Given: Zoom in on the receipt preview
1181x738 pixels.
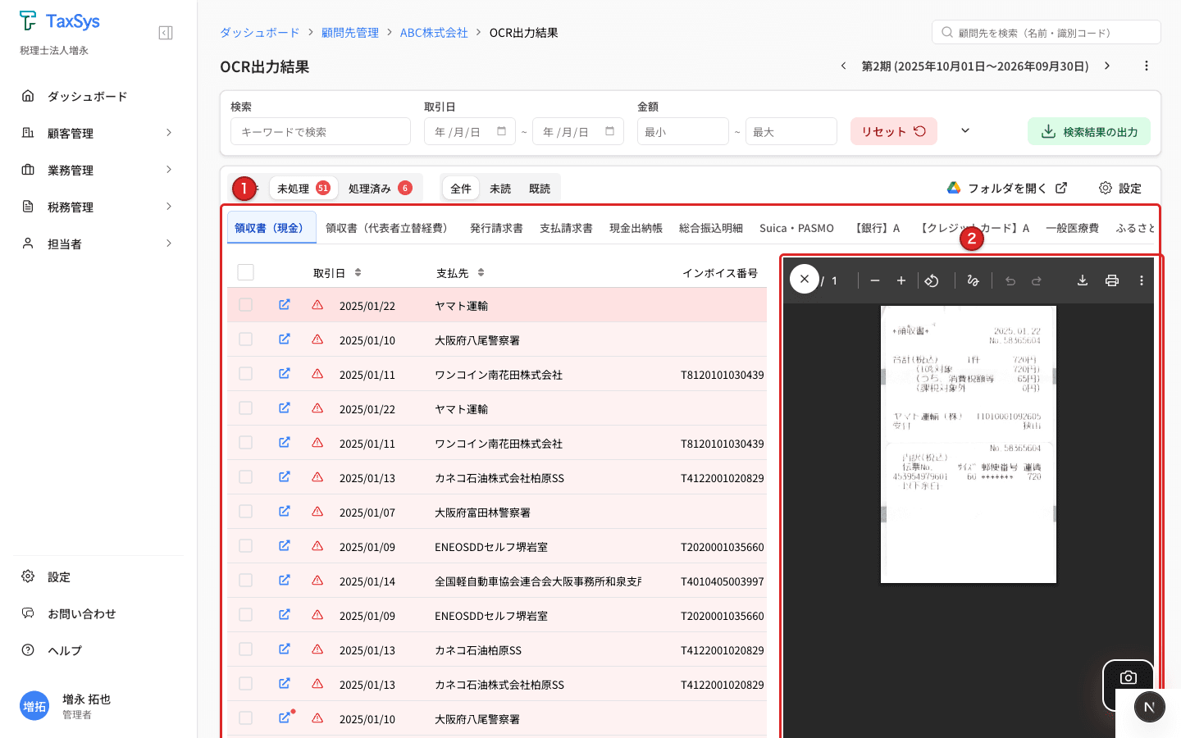Looking at the screenshot, I should click(x=901, y=280).
